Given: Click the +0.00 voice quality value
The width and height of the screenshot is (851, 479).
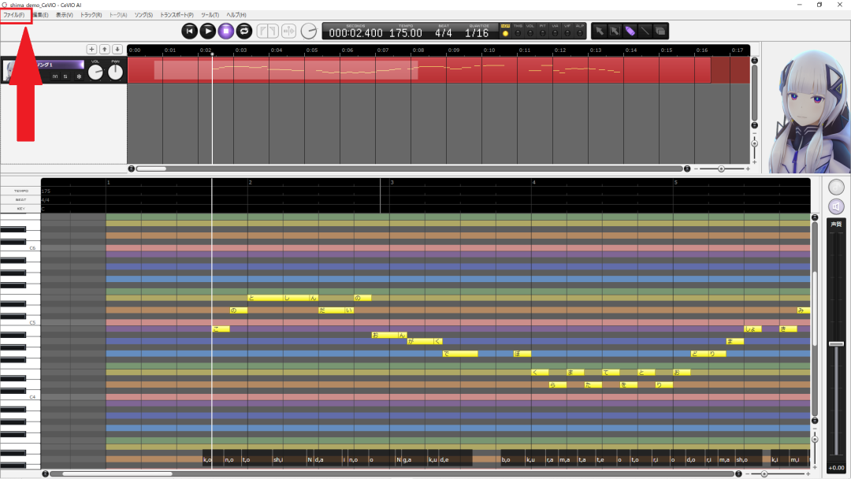Looking at the screenshot, I should click(x=836, y=468).
